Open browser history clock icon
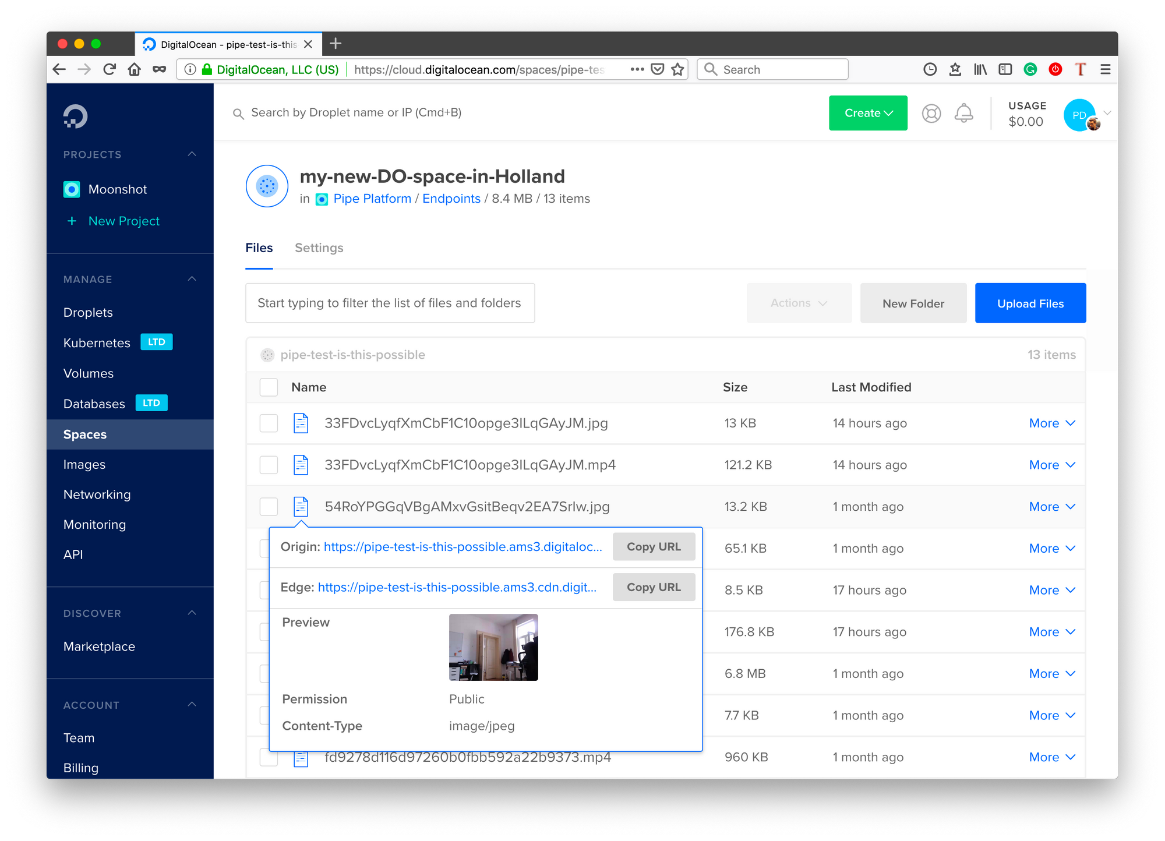This screenshot has height=841, width=1165. pyautogui.click(x=930, y=69)
